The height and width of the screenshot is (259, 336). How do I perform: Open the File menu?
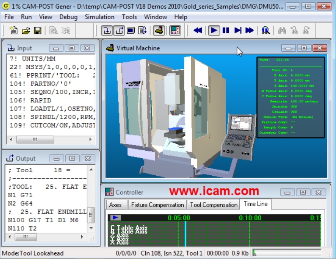pyautogui.click(x=9, y=17)
